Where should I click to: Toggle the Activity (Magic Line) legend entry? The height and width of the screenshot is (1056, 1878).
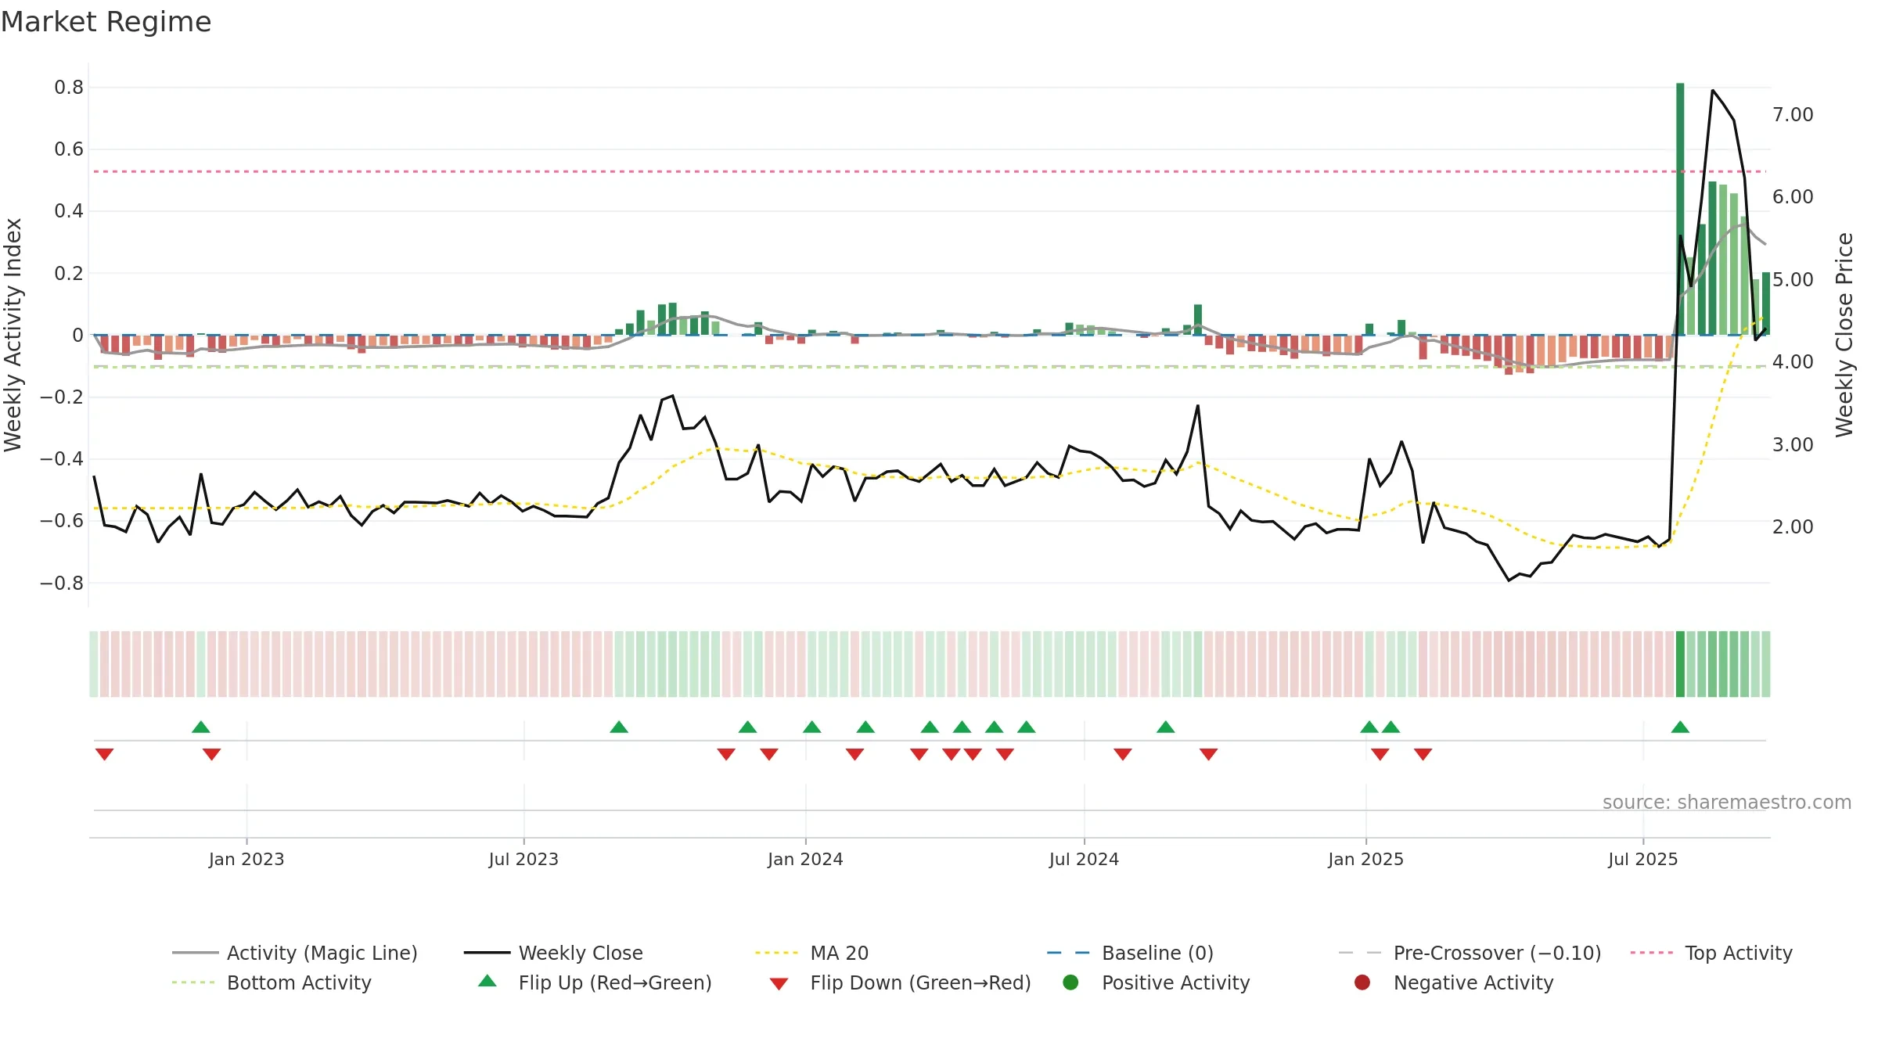click(295, 953)
